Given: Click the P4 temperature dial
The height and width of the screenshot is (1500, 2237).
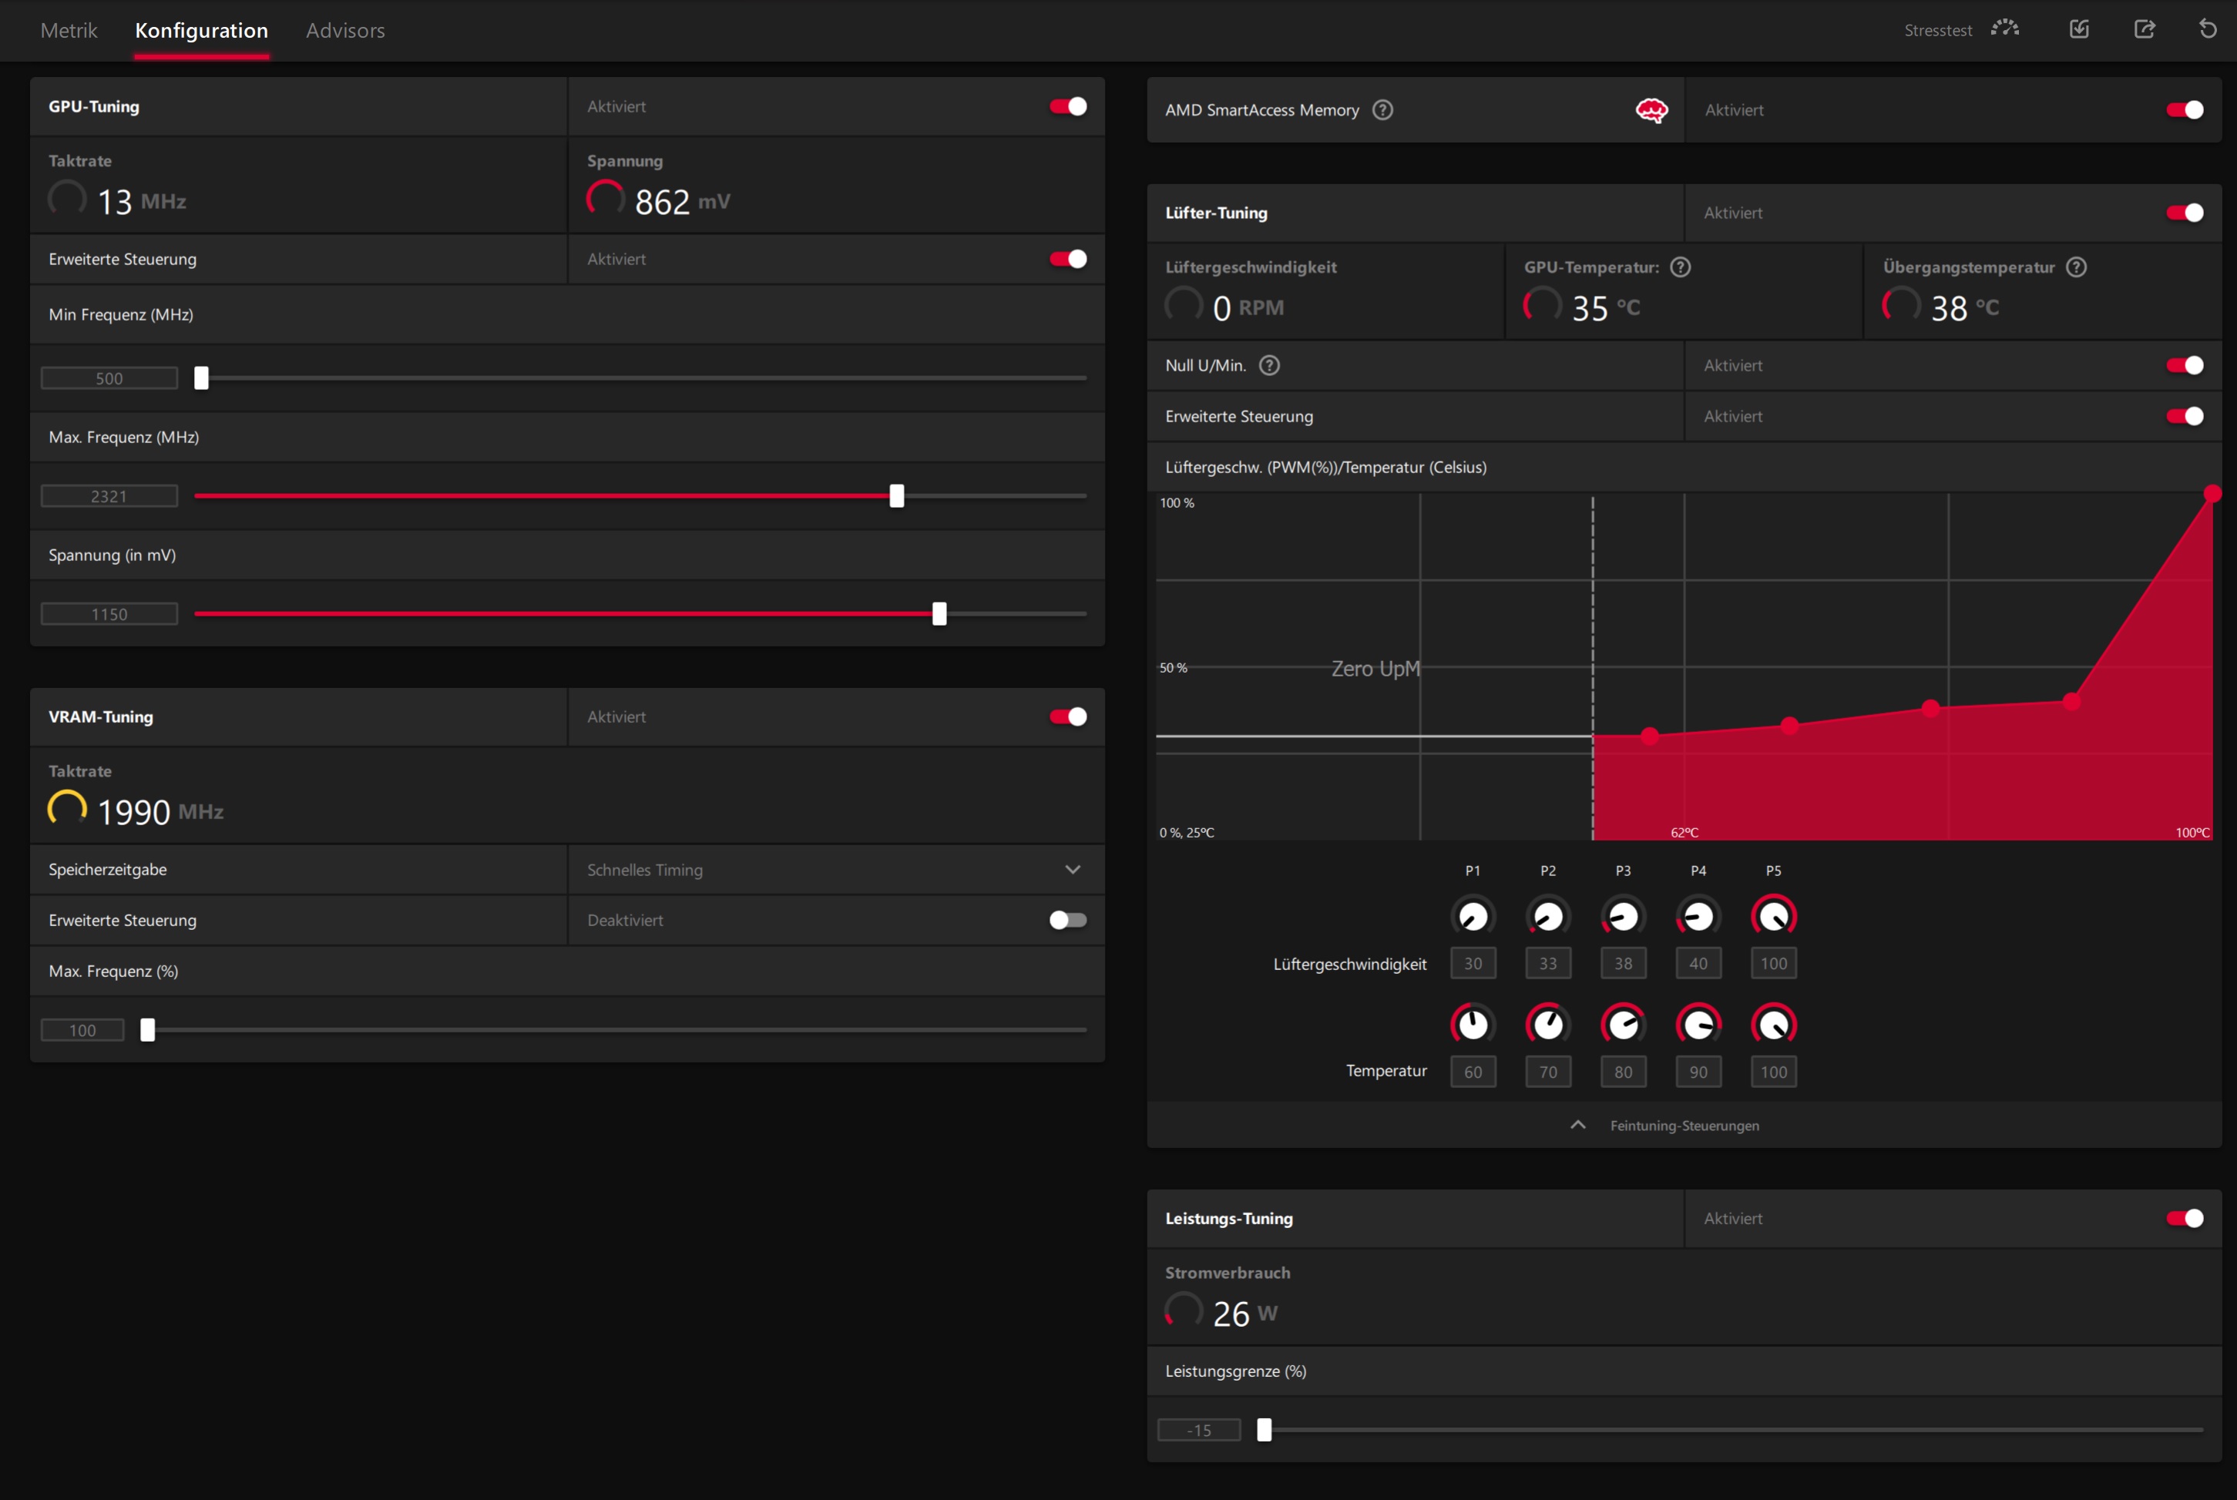Looking at the screenshot, I should tap(1698, 1025).
